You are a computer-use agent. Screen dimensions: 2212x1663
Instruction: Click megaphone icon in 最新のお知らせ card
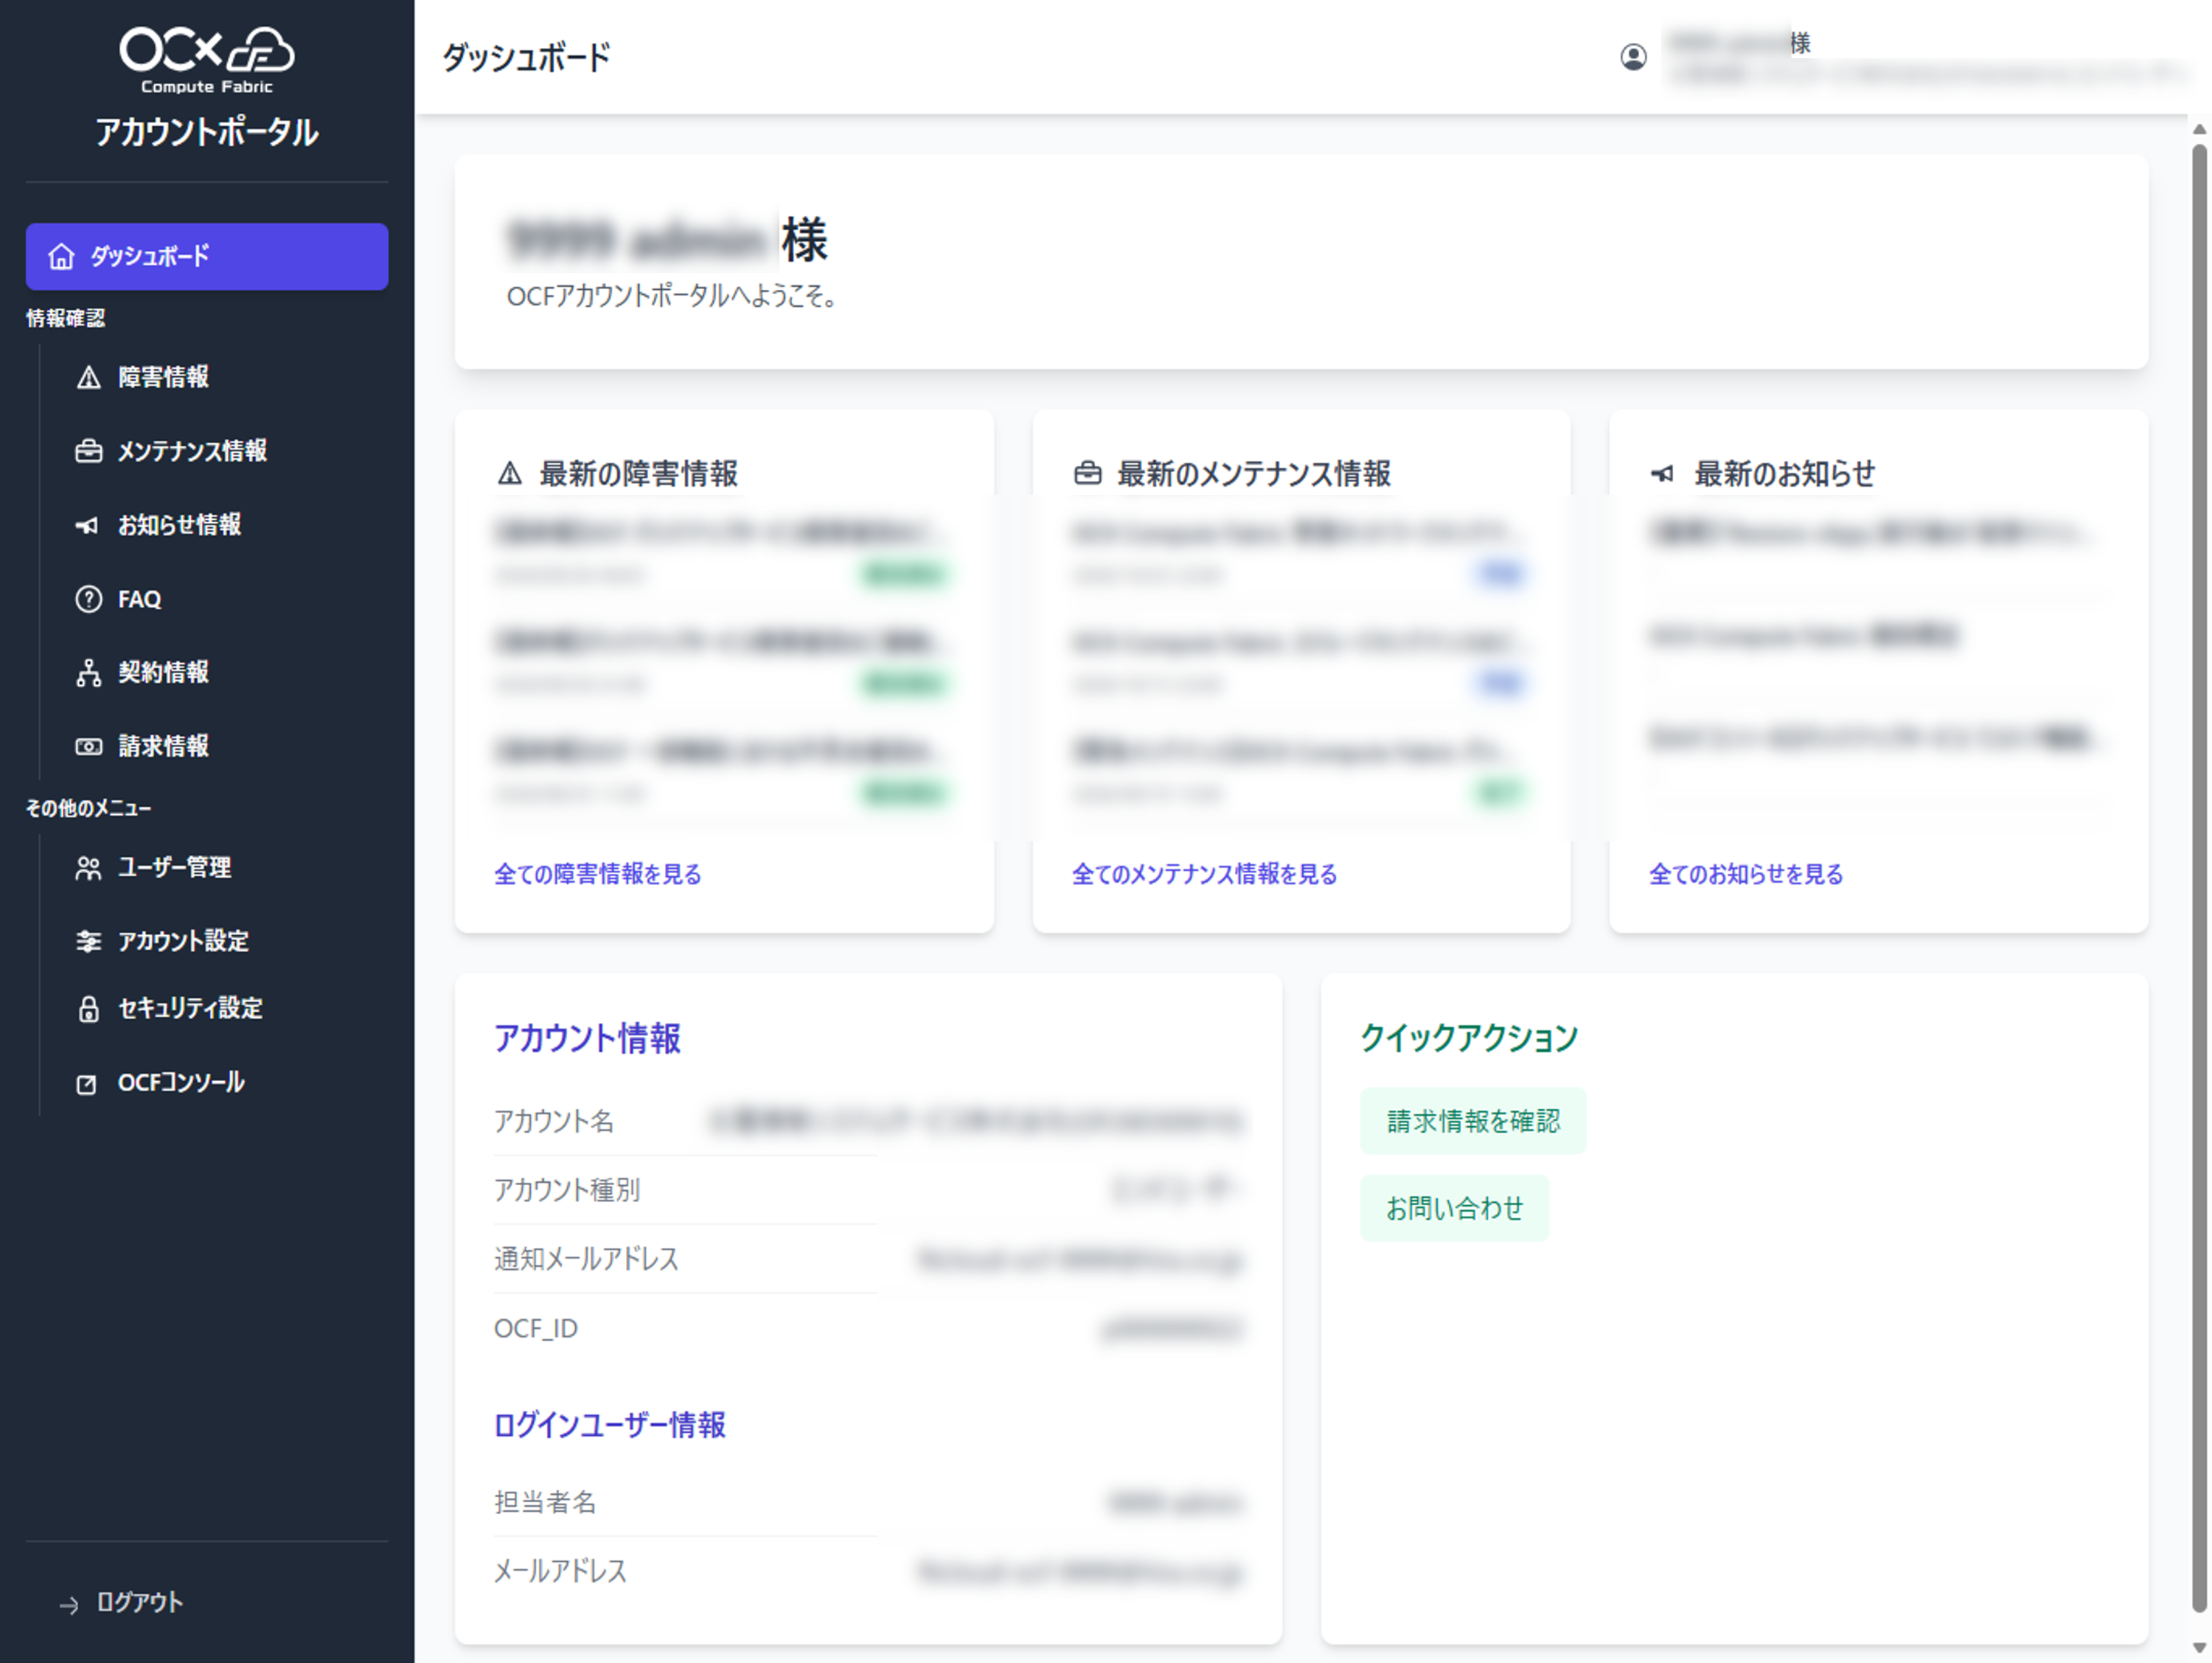tap(1662, 474)
